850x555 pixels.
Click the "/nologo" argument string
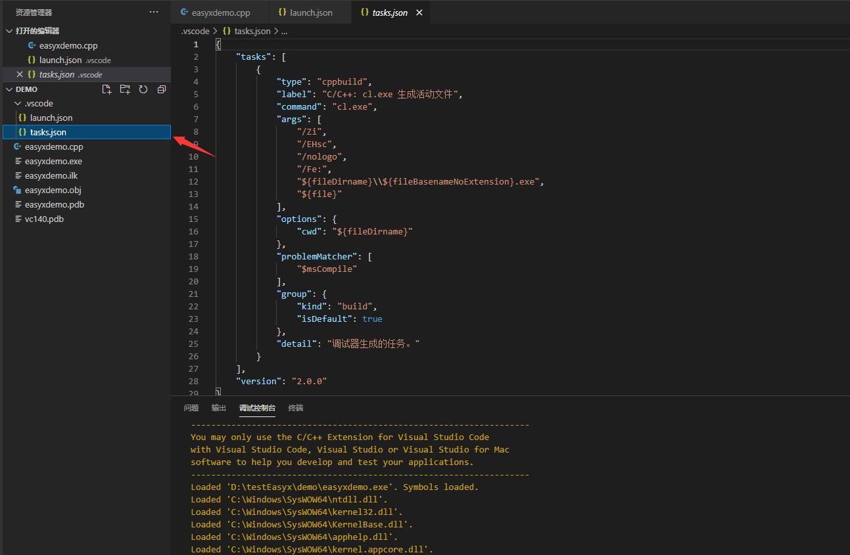(x=319, y=156)
